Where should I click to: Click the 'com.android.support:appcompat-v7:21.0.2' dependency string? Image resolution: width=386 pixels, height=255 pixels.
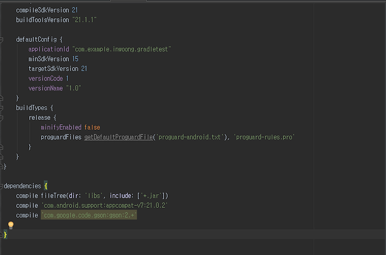coord(105,205)
